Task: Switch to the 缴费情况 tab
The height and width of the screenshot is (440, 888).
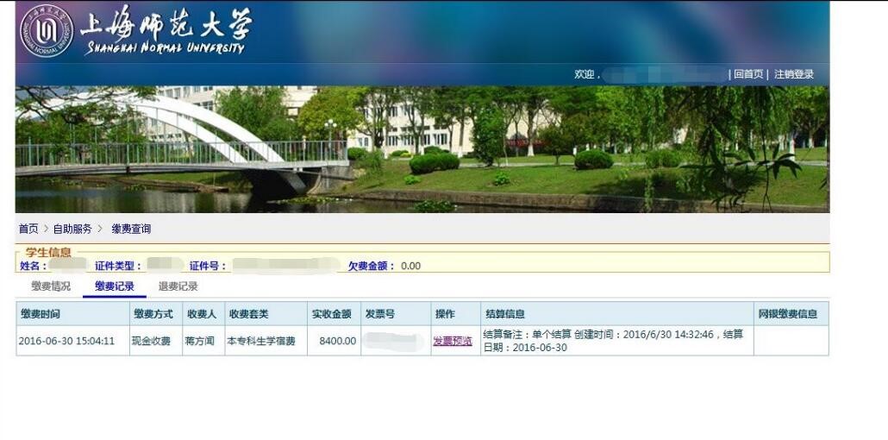Action: 51,286
